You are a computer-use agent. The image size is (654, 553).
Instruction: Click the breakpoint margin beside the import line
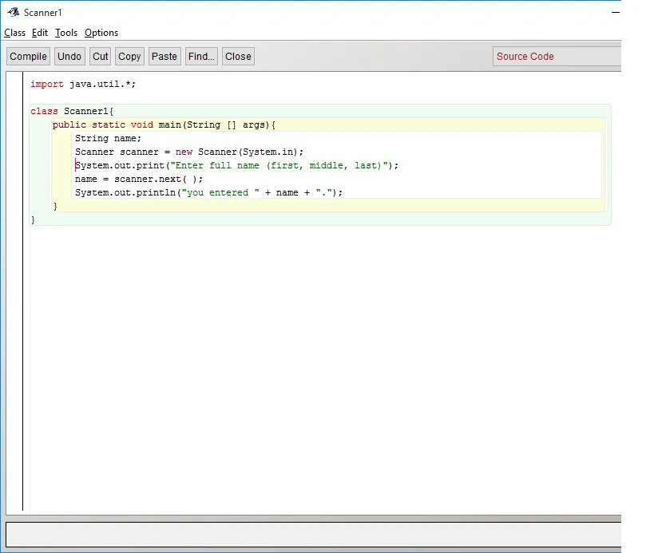pyautogui.click(x=14, y=84)
